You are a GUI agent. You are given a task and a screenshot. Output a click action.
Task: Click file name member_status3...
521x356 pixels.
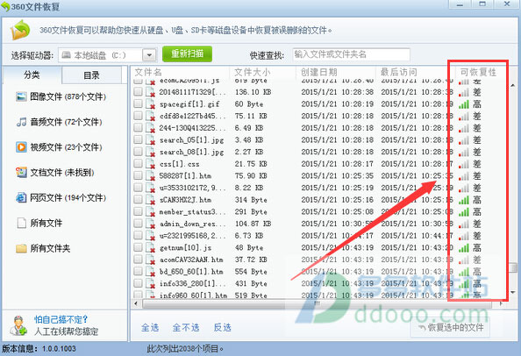pyautogui.click(x=192, y=212)
